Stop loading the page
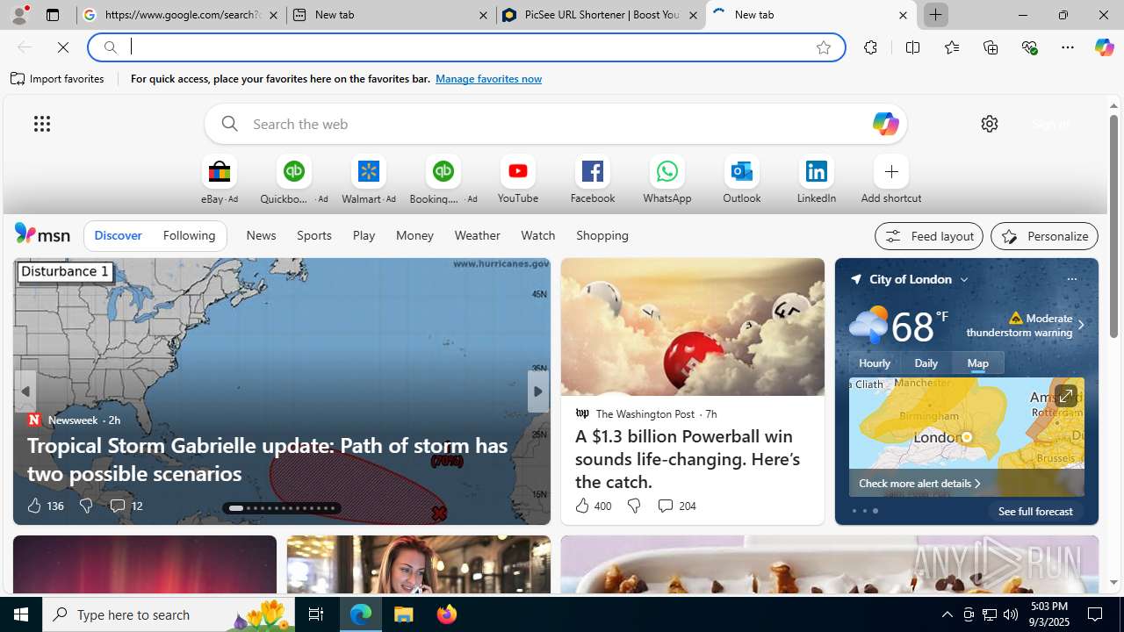This screenshot has width=1124, height=632. [63, 47]
